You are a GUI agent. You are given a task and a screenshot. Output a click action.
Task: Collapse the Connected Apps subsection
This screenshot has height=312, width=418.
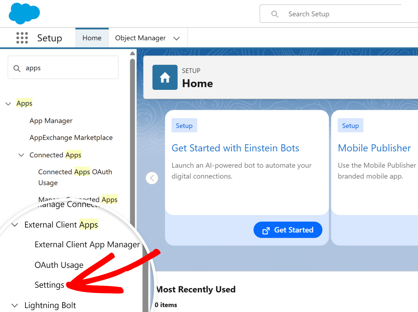click(21, 155)
